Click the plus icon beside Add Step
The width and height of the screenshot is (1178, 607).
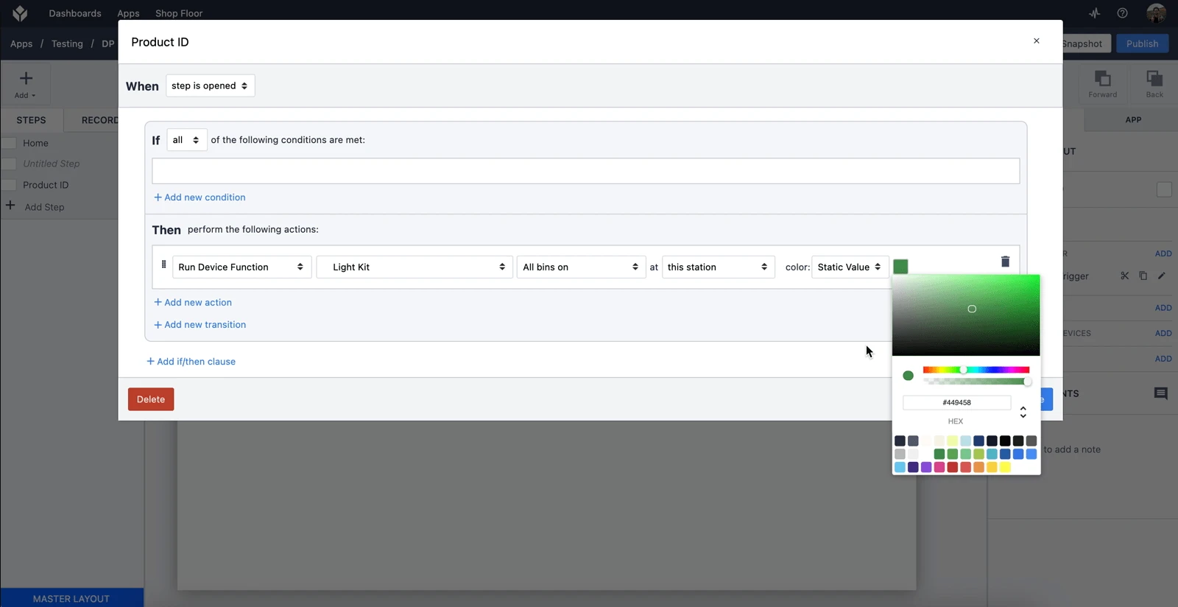10,206
